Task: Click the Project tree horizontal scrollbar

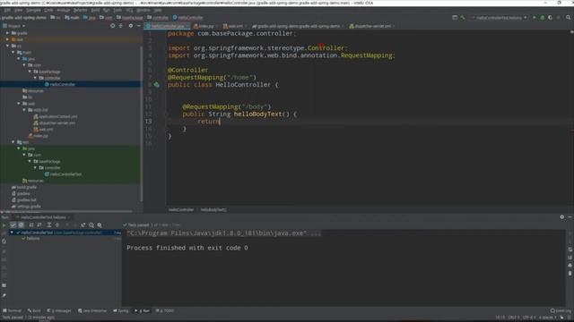Action: (x=67, y=211)
